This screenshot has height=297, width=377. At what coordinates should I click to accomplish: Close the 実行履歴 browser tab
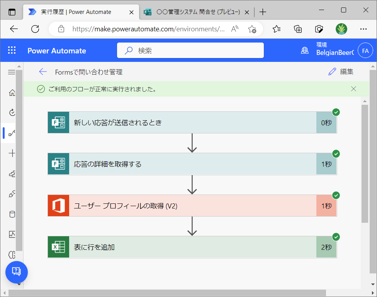click(131, 12)
